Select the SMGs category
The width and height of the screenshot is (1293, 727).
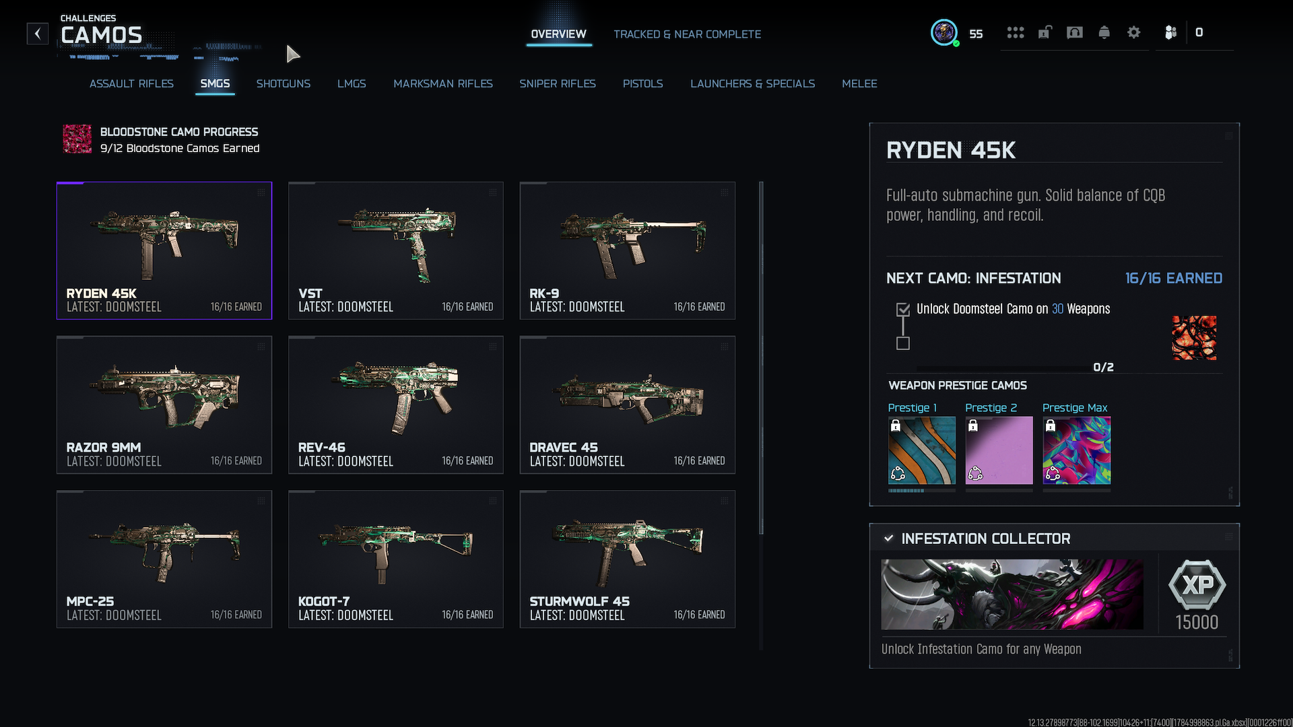(215, 83)
